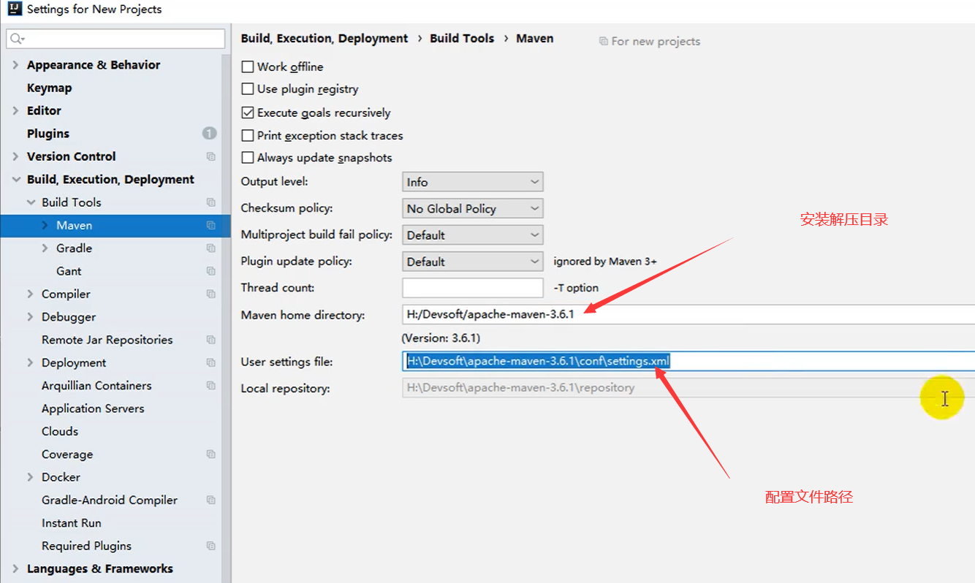Click the Plugins update count badge

pyautogui.click(x=210, y=134)
